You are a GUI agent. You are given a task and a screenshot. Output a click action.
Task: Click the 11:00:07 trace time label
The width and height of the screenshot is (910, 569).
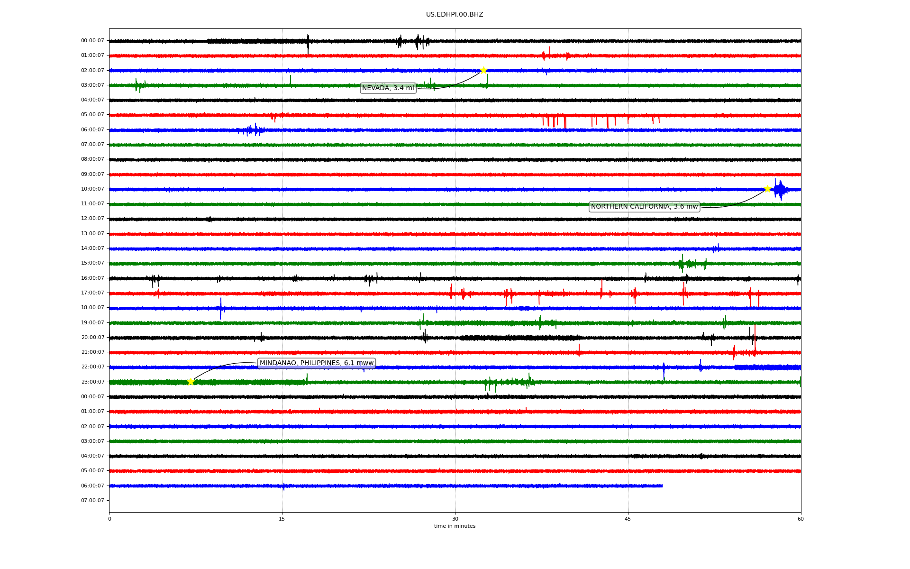coord(92,204)
